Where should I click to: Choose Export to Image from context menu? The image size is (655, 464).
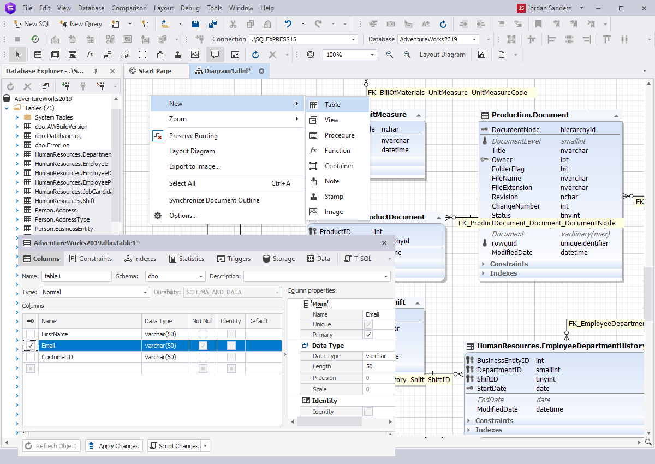click(194, 166)
